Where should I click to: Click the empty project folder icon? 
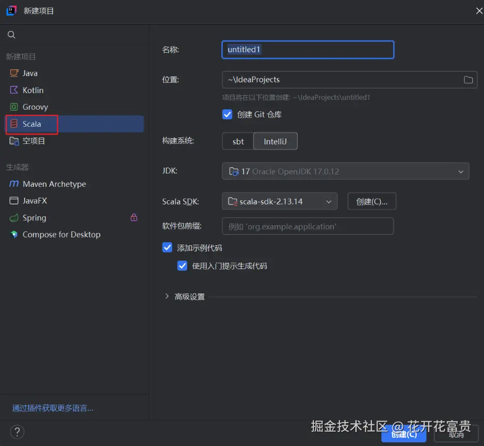pos(14,141)
